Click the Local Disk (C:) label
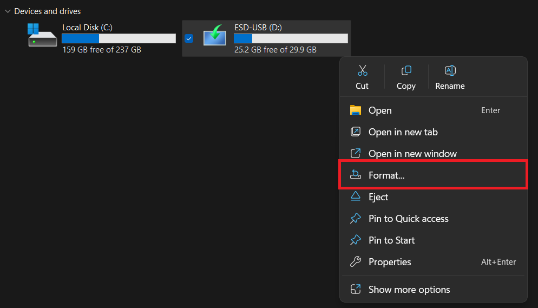Viewport: 538px width, 308px height. tap(87, 27)
